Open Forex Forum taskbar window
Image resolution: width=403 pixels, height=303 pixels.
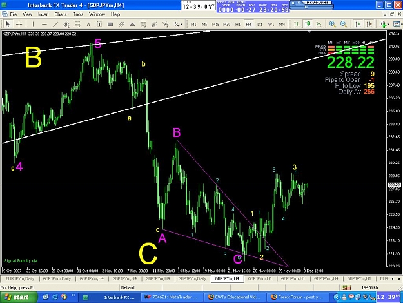[x=298, y=297]
